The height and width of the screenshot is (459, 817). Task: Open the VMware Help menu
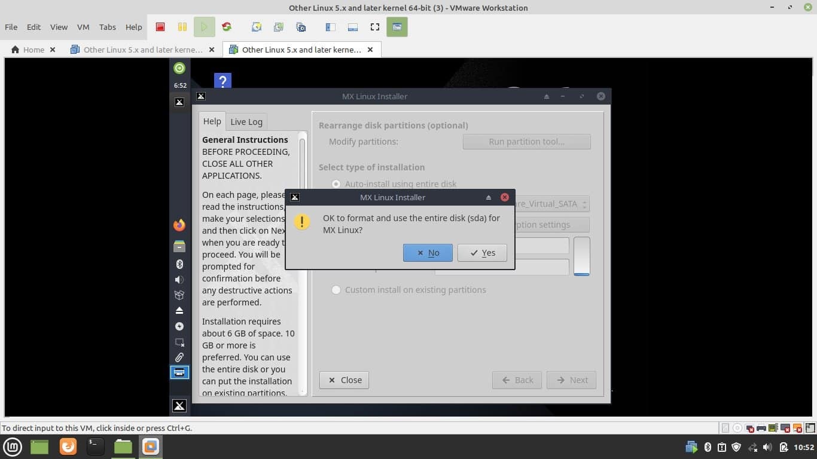(x=133, y=27)
